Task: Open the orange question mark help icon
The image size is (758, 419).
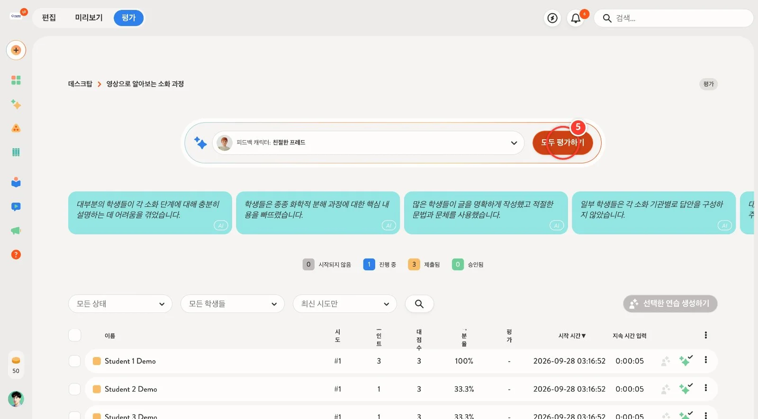Action: tap(16, 255)
